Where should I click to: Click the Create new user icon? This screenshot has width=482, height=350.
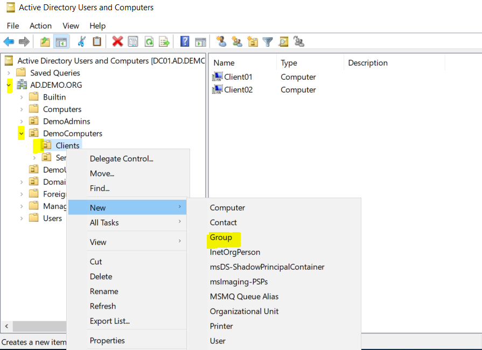(x=221, y=41)
